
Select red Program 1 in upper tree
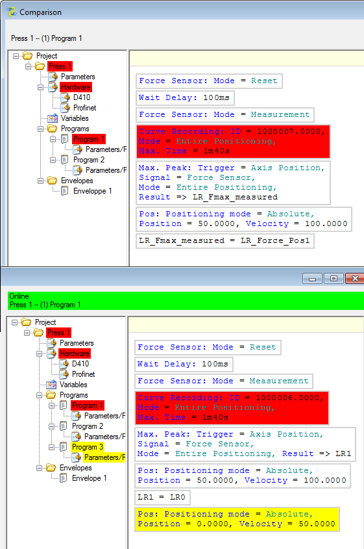coord(89,139)
